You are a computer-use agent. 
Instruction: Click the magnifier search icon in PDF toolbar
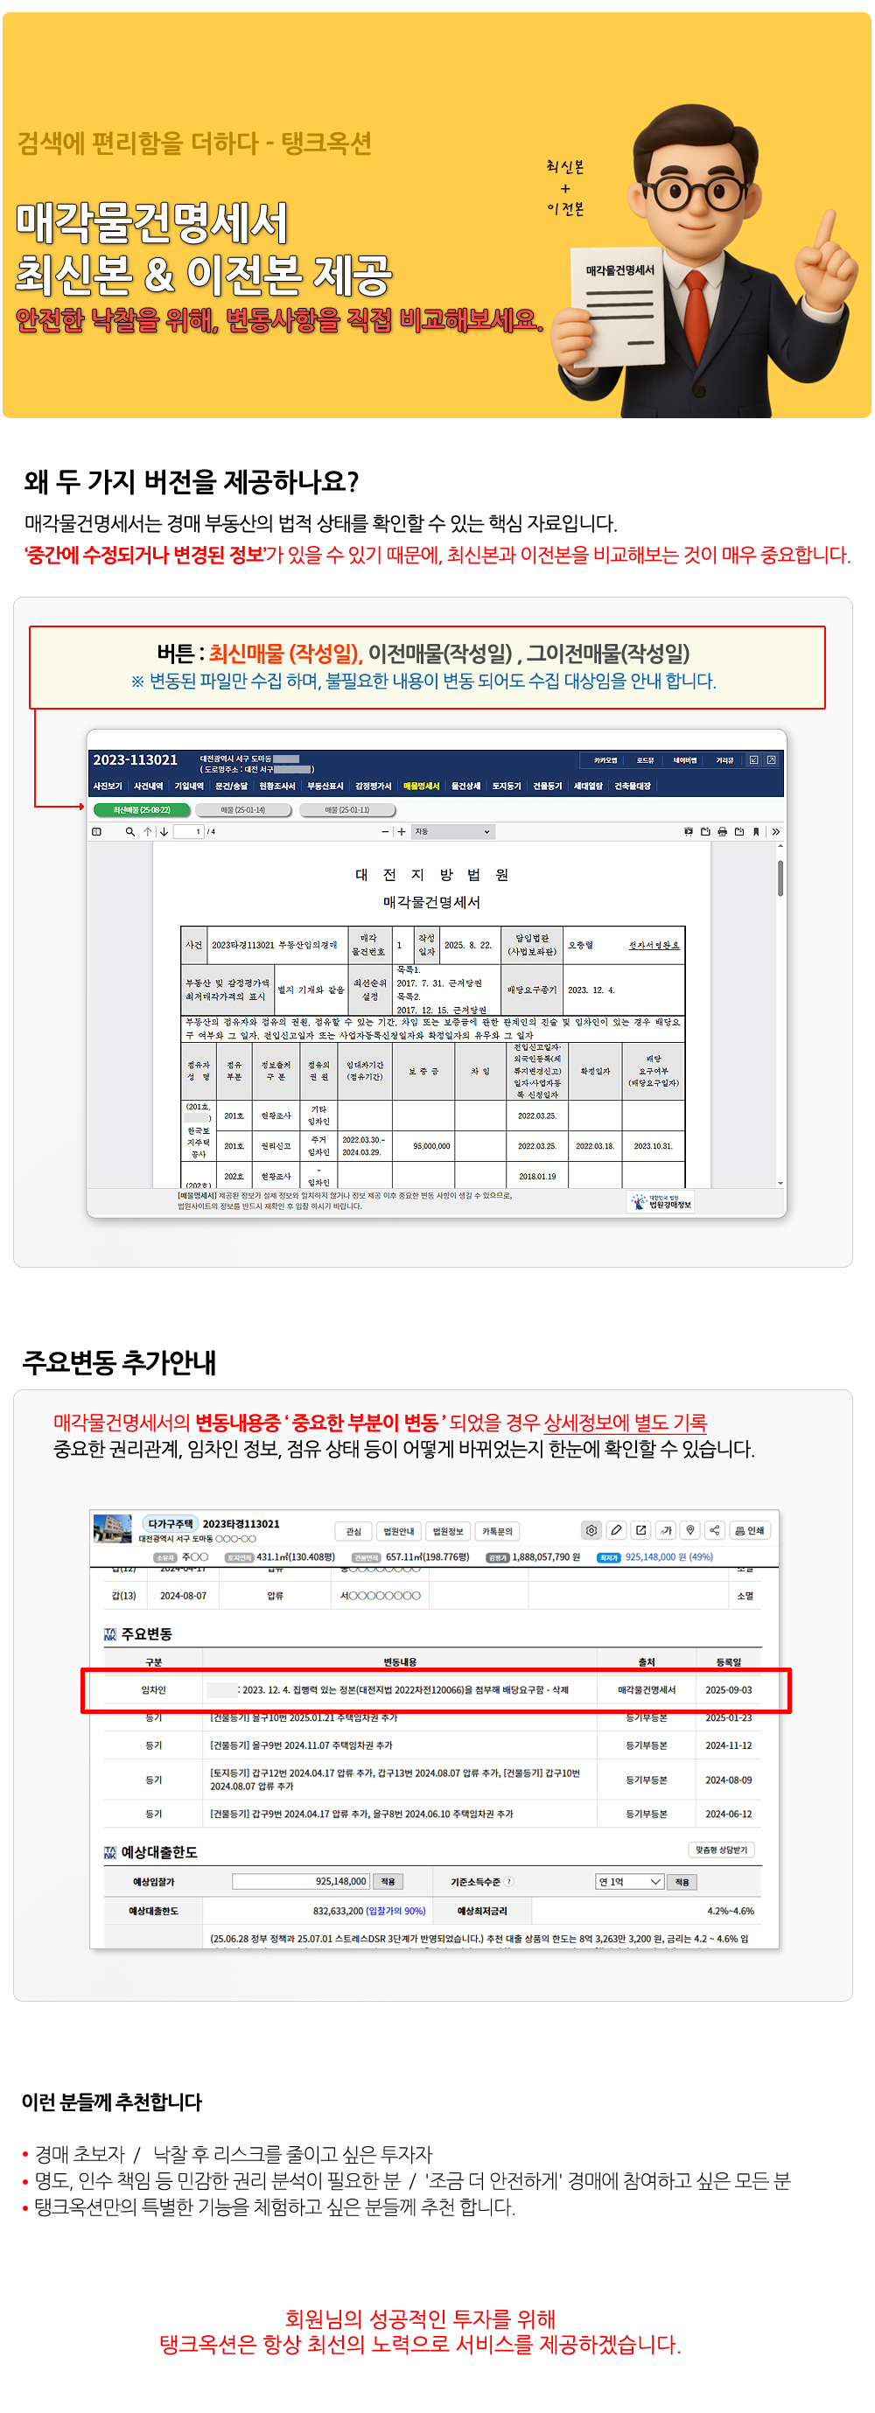point(130,832)
